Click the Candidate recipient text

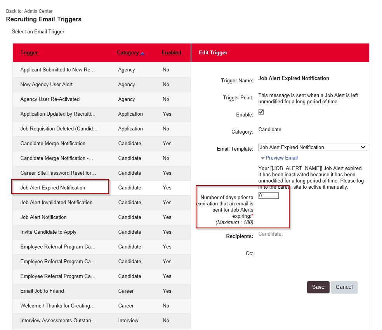click(270, 234)
